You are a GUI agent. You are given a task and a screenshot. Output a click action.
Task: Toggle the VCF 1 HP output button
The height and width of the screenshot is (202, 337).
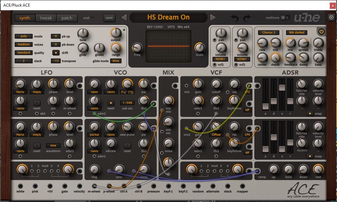247,110
